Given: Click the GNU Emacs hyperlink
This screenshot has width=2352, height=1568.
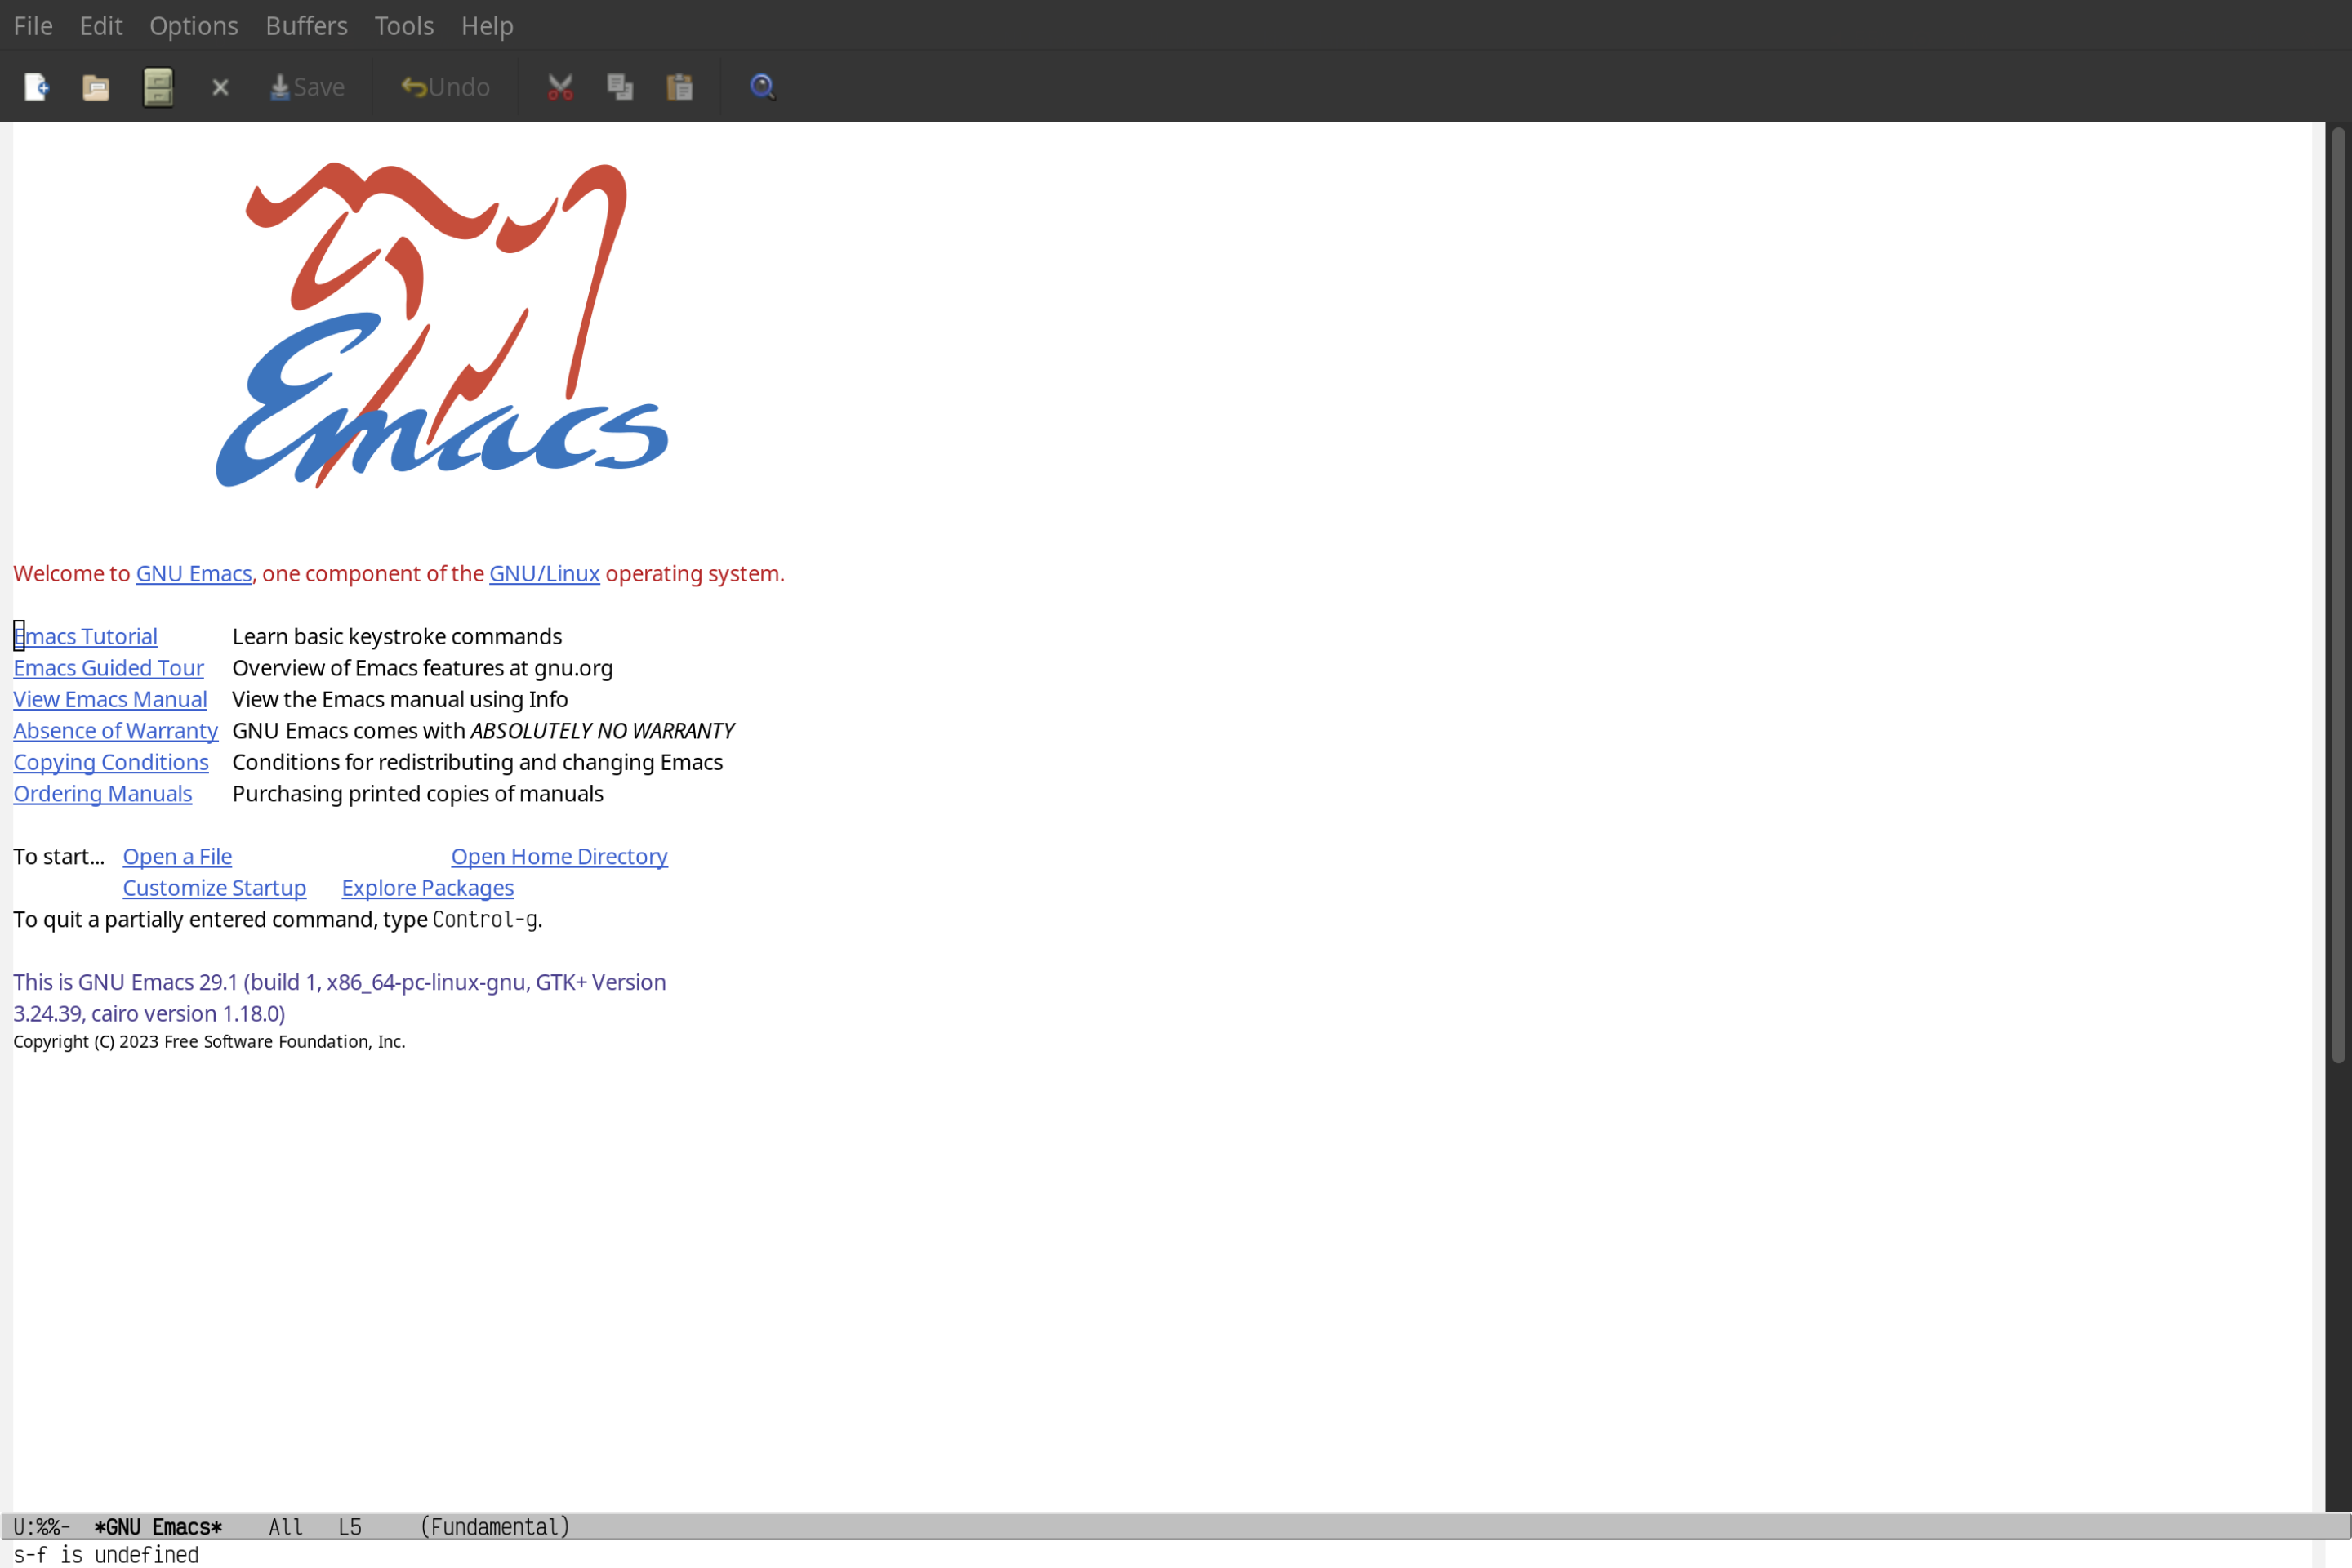Looking at the screenshot, I should click(193, 572).
